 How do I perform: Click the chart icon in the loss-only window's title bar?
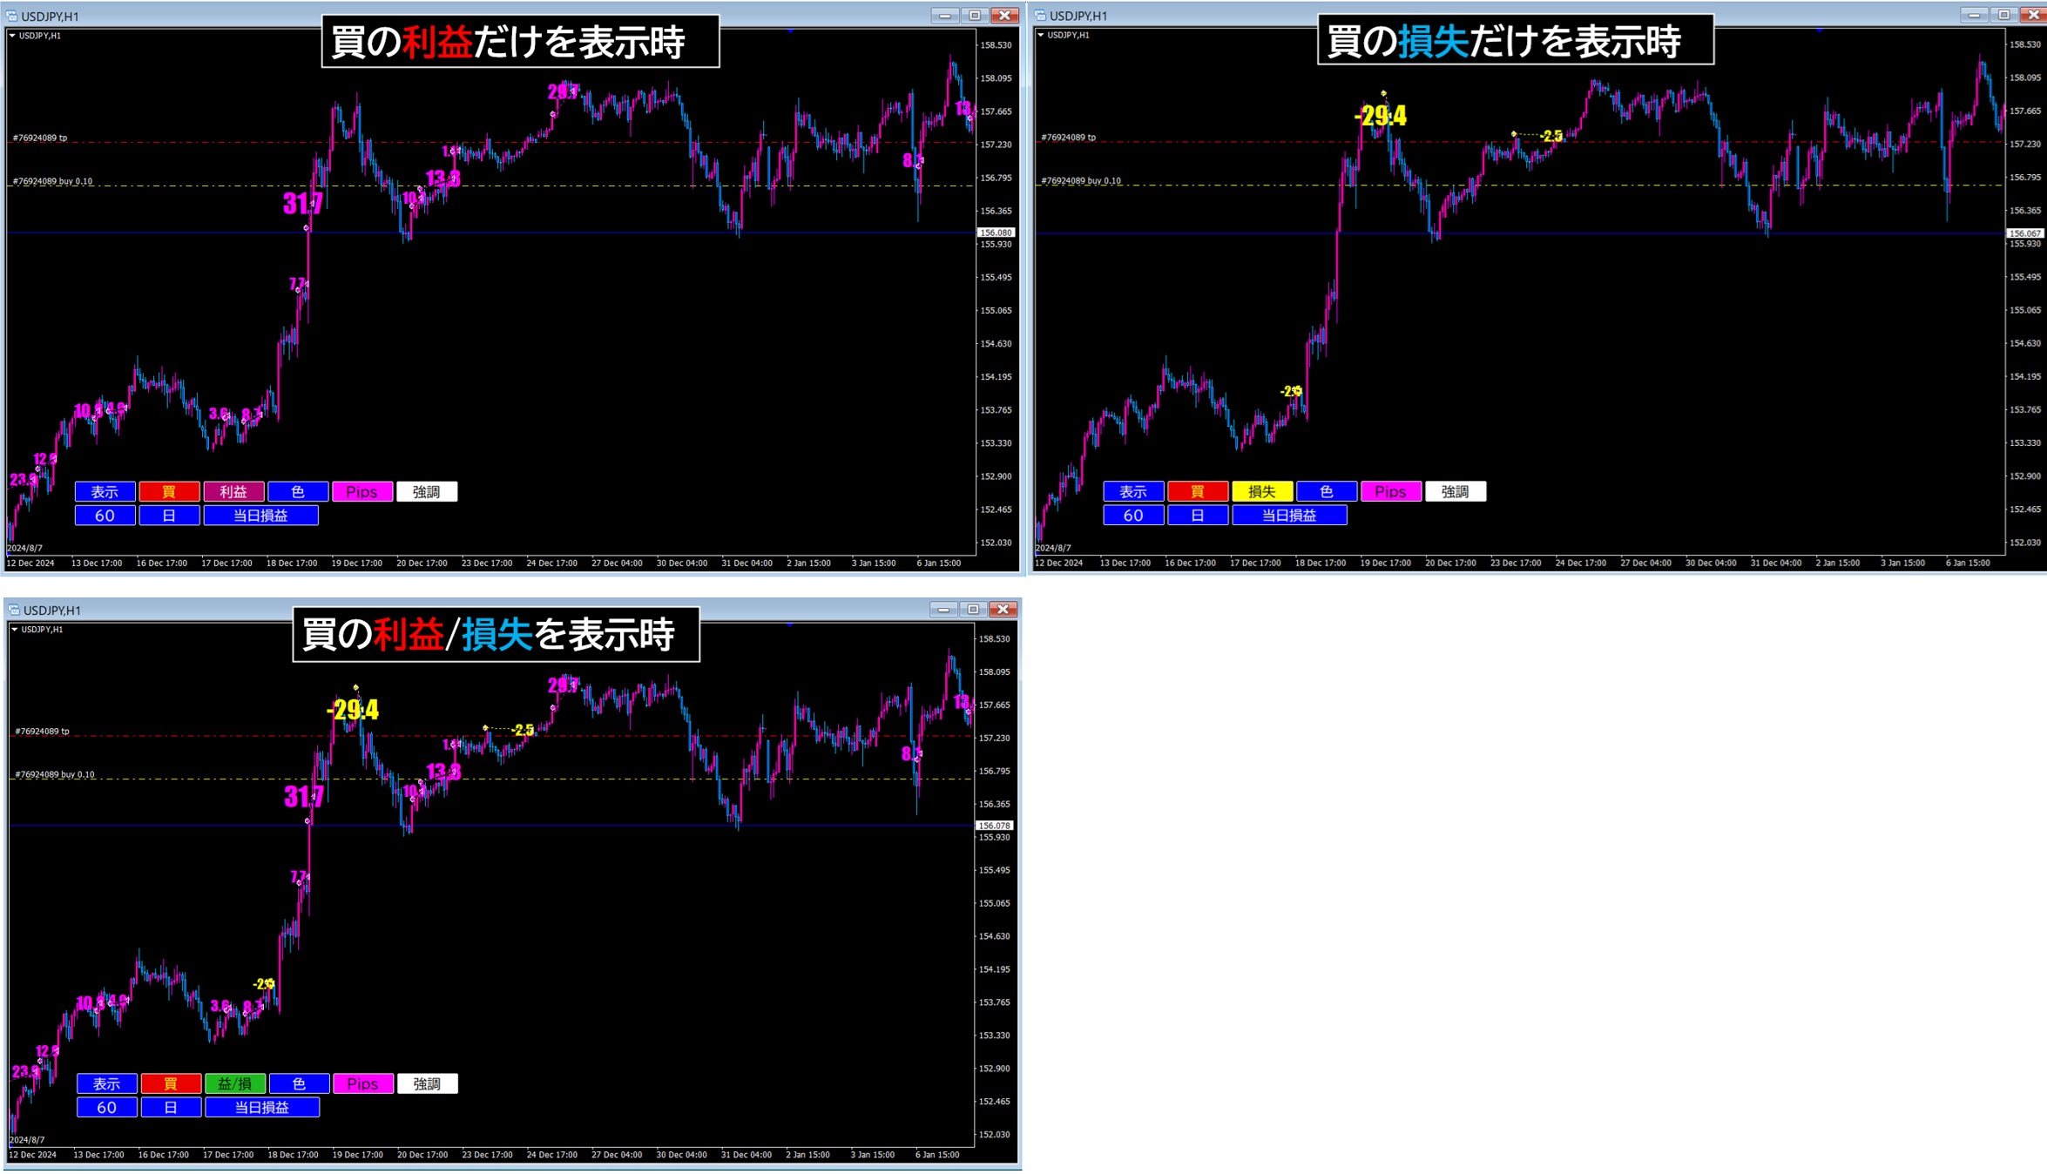point(1040,16)
